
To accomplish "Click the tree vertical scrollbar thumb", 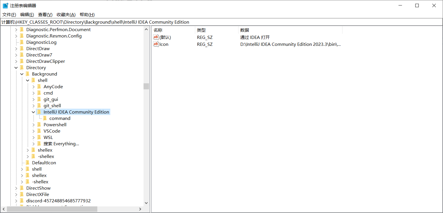I will click(146, 86).
